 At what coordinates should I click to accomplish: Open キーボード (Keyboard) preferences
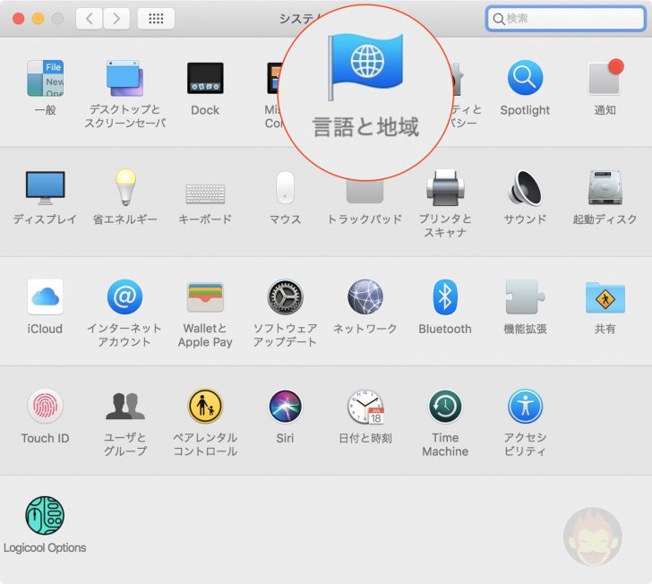coord(205,193)
